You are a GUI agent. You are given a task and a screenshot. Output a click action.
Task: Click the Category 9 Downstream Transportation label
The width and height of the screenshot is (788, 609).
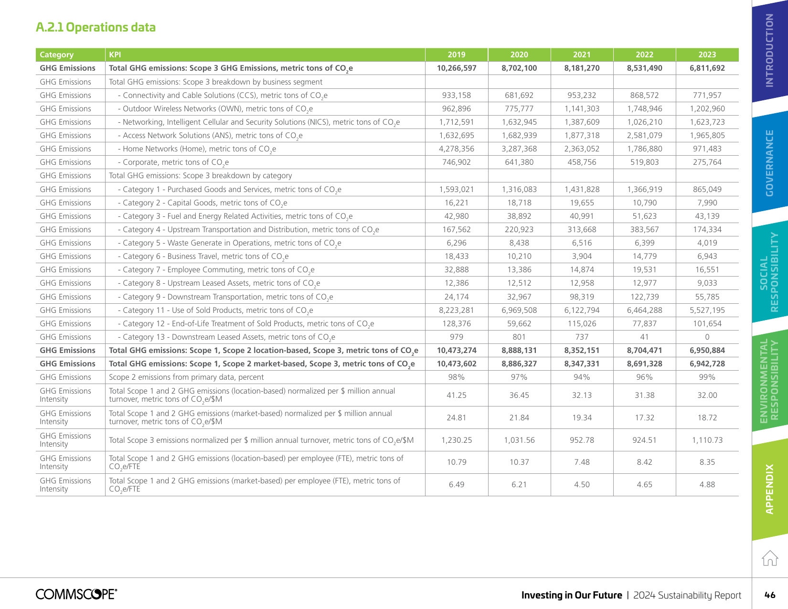tap(225, 297)
